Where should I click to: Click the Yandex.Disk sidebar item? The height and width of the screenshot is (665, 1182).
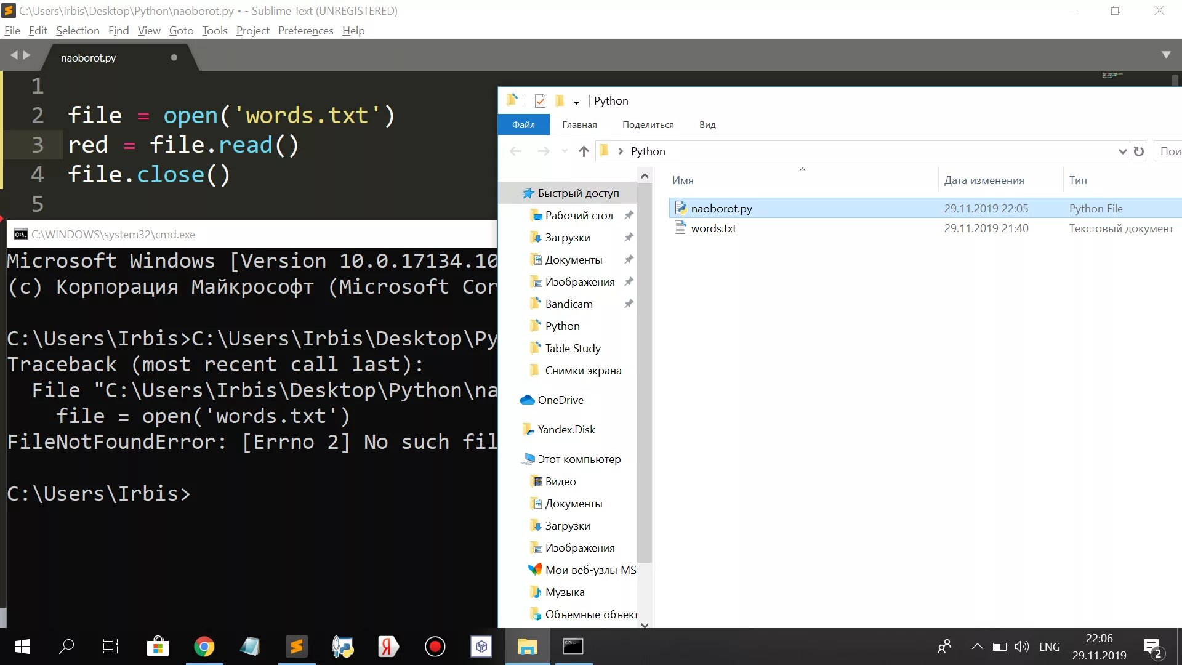pyautogui.click(x=566, y=429)
